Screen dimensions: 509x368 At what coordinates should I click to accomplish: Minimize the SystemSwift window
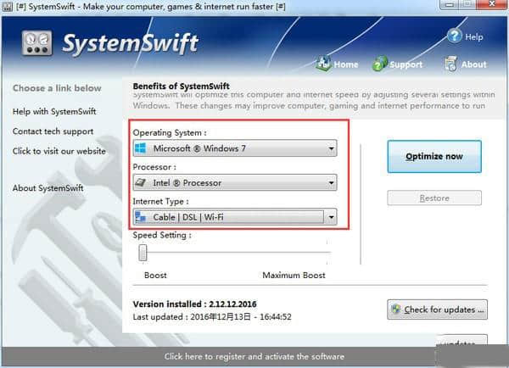450,4
